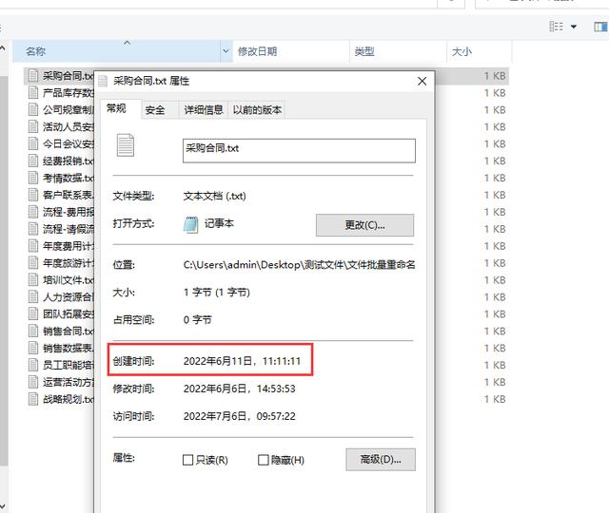Select the 销售数据表 file icon
This screenshot has height=513, width=609.
[33, 349]
